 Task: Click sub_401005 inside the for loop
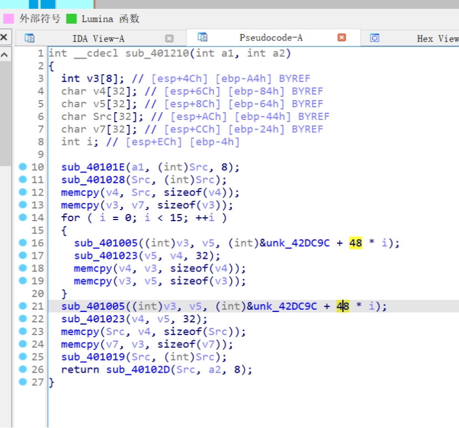(106, 243)
